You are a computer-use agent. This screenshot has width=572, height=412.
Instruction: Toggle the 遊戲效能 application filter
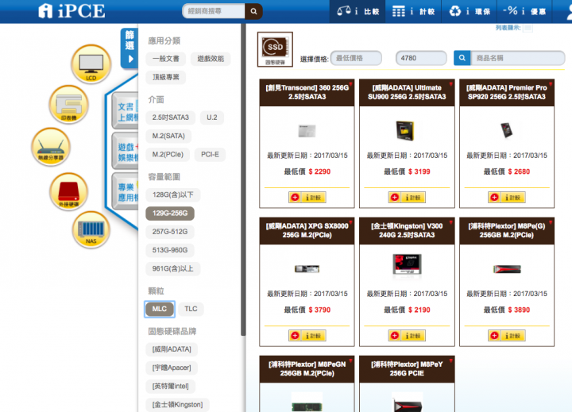point(211,59)
